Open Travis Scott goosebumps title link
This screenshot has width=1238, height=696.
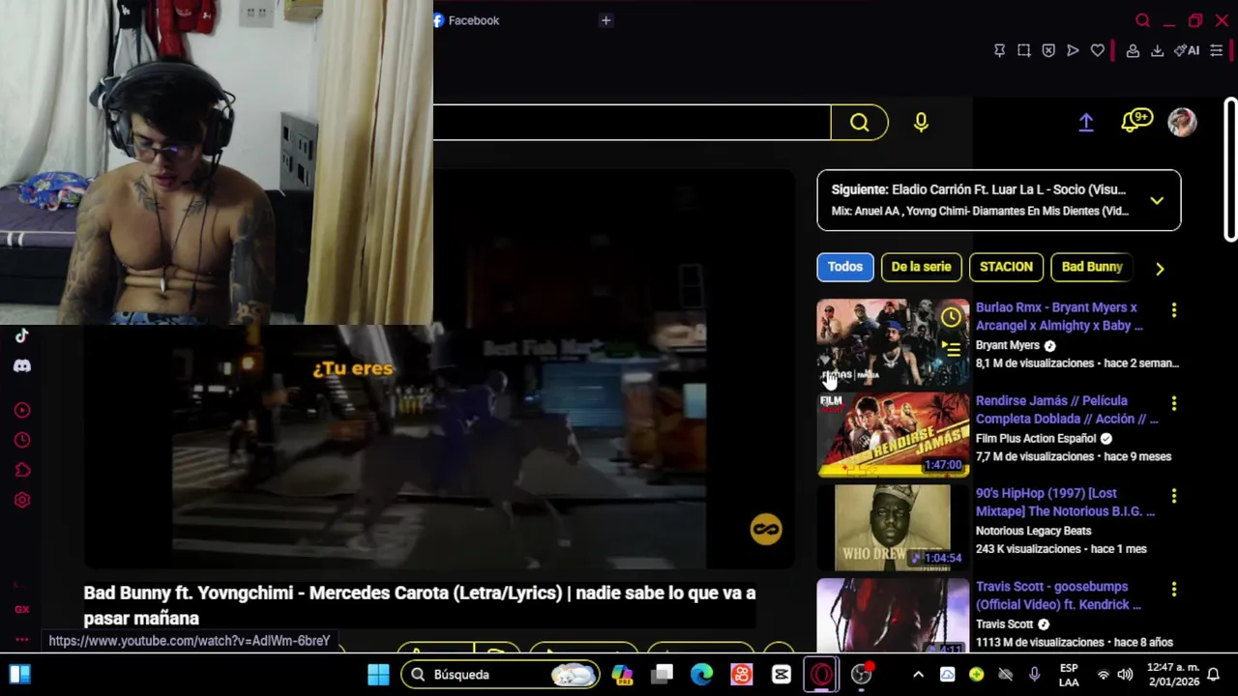[1058, 594]
